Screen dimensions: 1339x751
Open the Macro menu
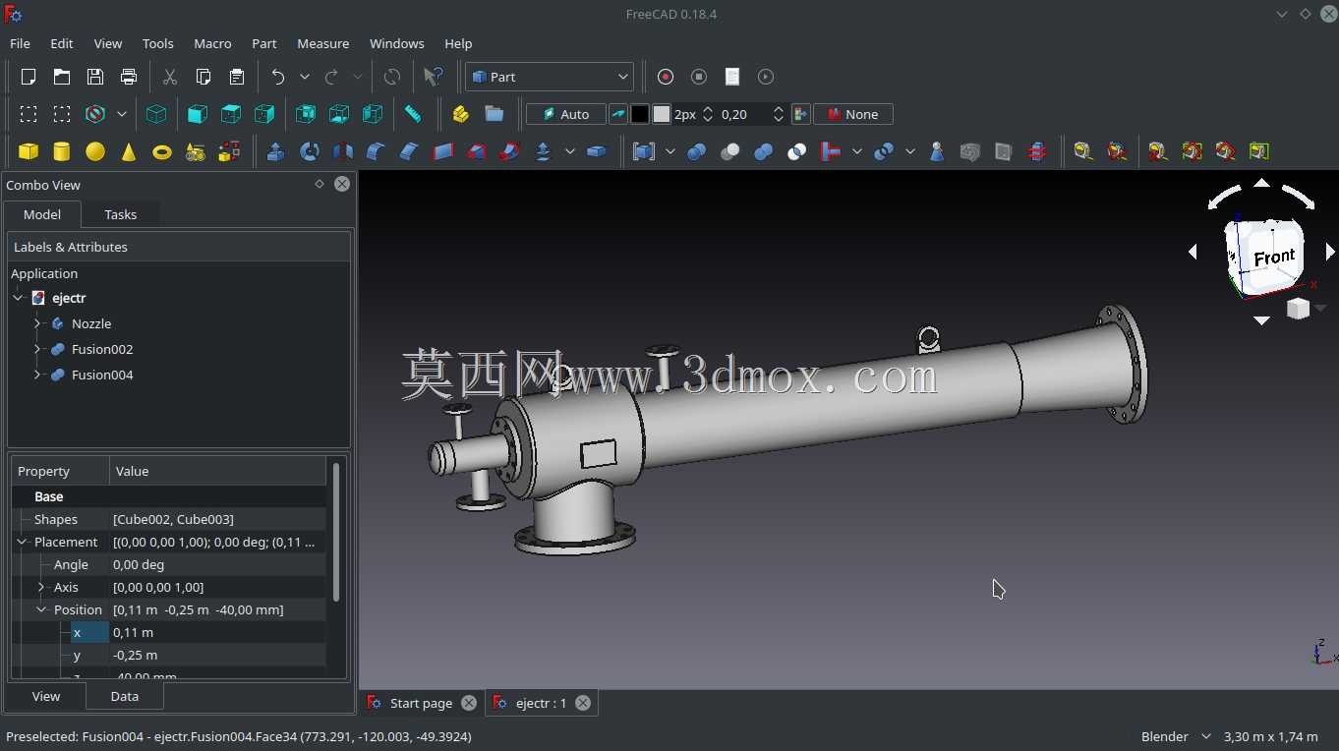212,43
